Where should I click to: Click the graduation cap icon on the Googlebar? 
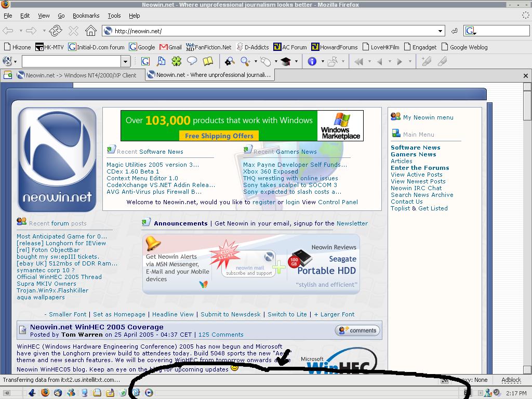pos(286,61)
